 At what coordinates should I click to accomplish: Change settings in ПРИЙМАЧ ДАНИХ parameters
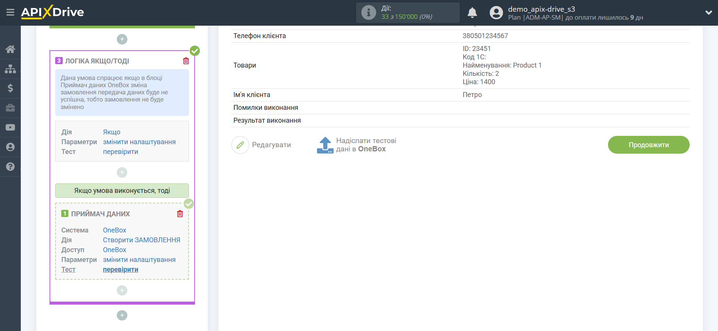click(x=139, y=260)
